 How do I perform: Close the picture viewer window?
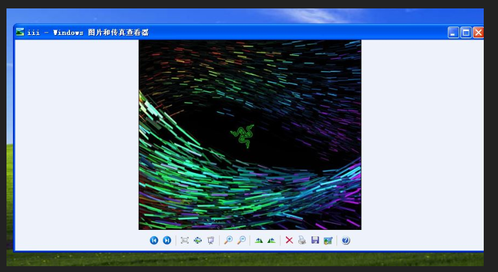[x=478, y=32]
